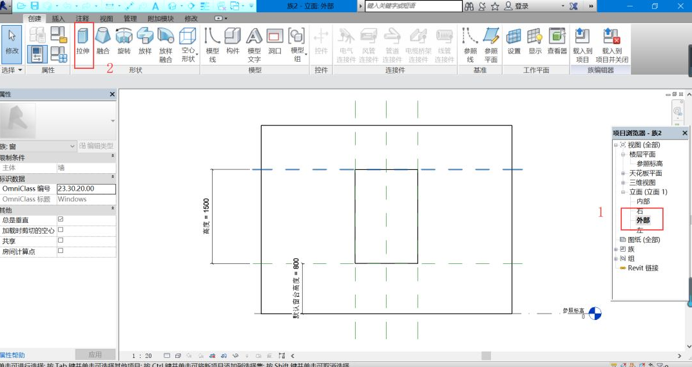This screenshot has width=692, height=367.
Task: Click the 洞口 (Opening) tool
Action: (x=274, y=41)
